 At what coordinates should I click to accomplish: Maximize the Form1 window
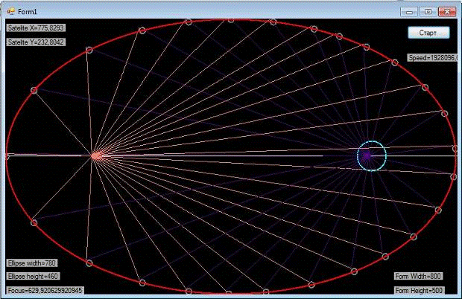tap(427, 12)
